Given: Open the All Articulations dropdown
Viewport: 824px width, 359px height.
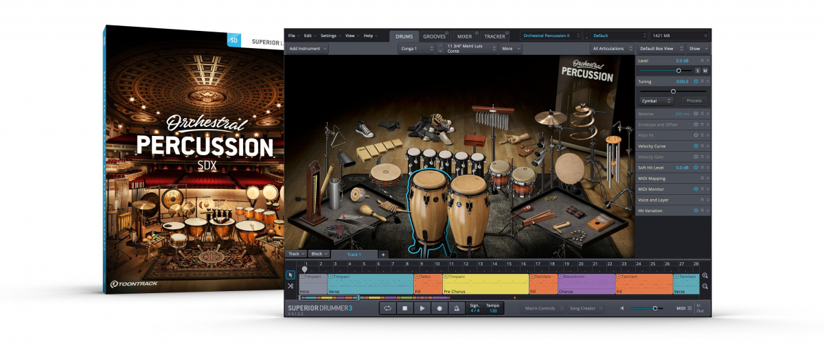Looking at the screenshot, I should pyautogui.click(x=610, y=49).
